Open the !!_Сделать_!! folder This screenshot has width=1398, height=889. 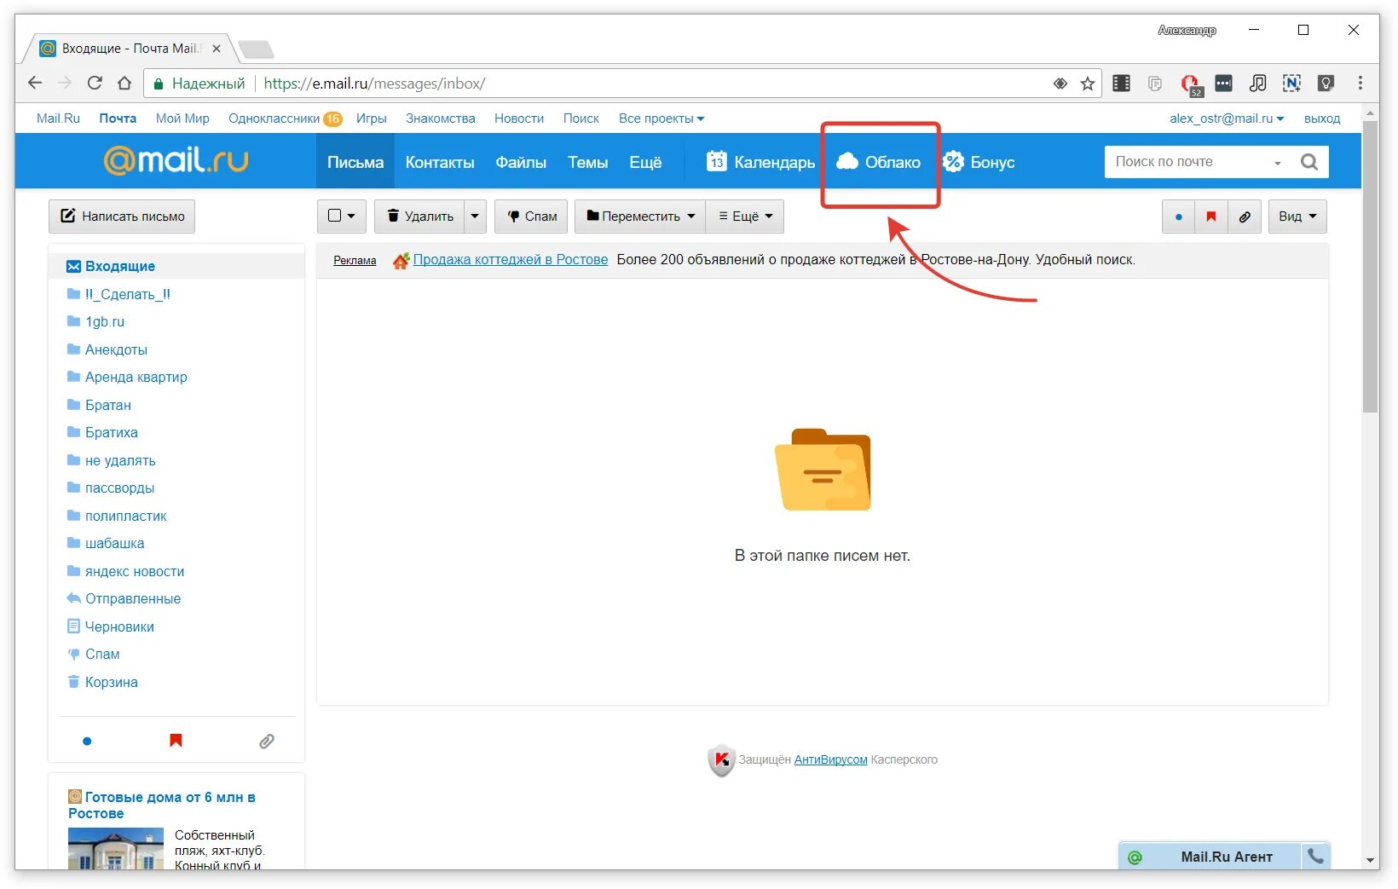pyautogui.click(x=128, y=294)
